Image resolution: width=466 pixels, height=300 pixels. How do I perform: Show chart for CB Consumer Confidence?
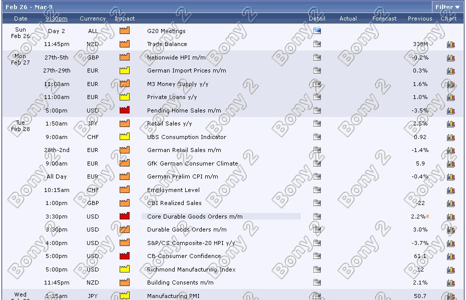[450, 256]
